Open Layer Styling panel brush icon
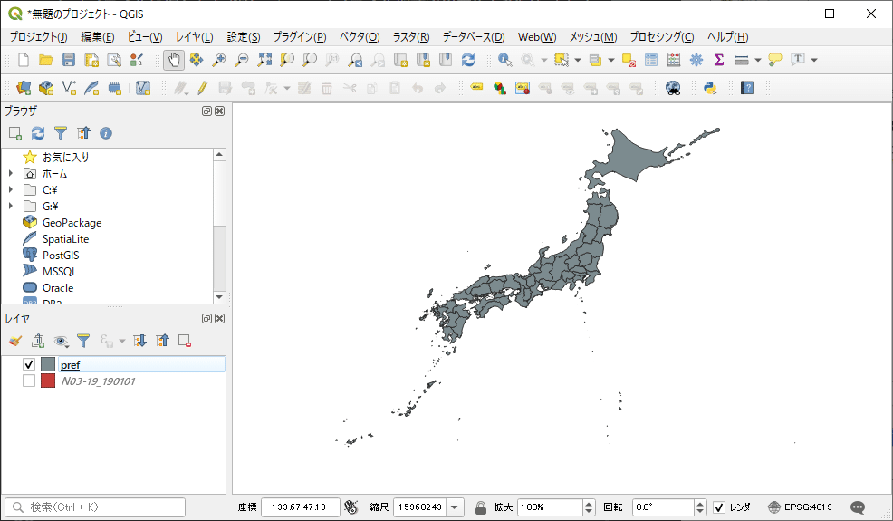 coord(15,341)
